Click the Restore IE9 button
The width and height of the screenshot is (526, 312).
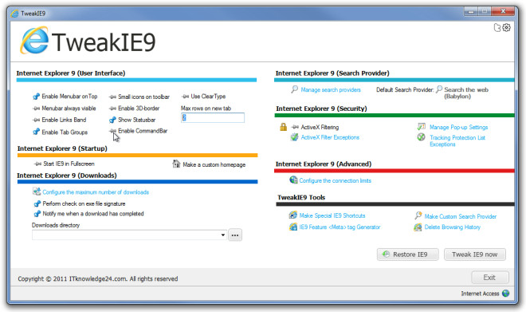coord(407,255)
